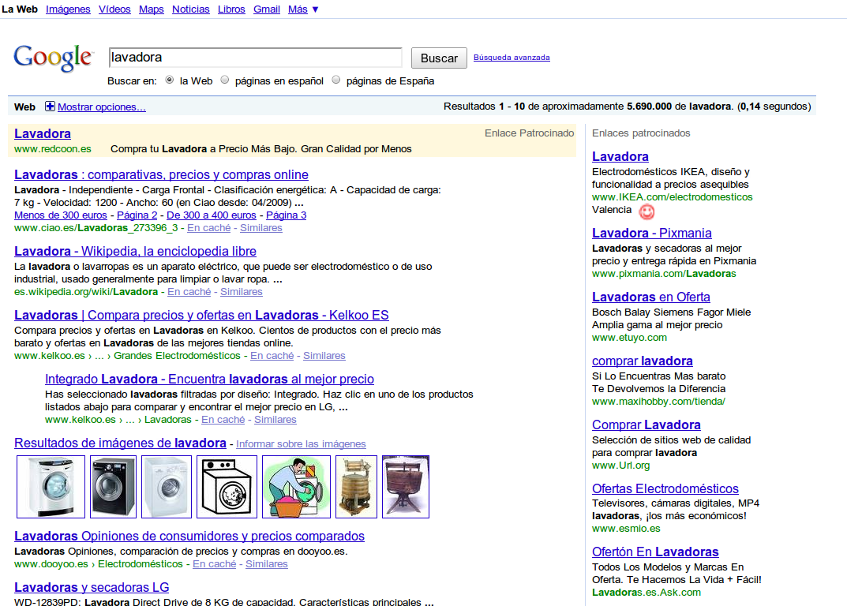Open the black washing machine image

coord(113,487)
